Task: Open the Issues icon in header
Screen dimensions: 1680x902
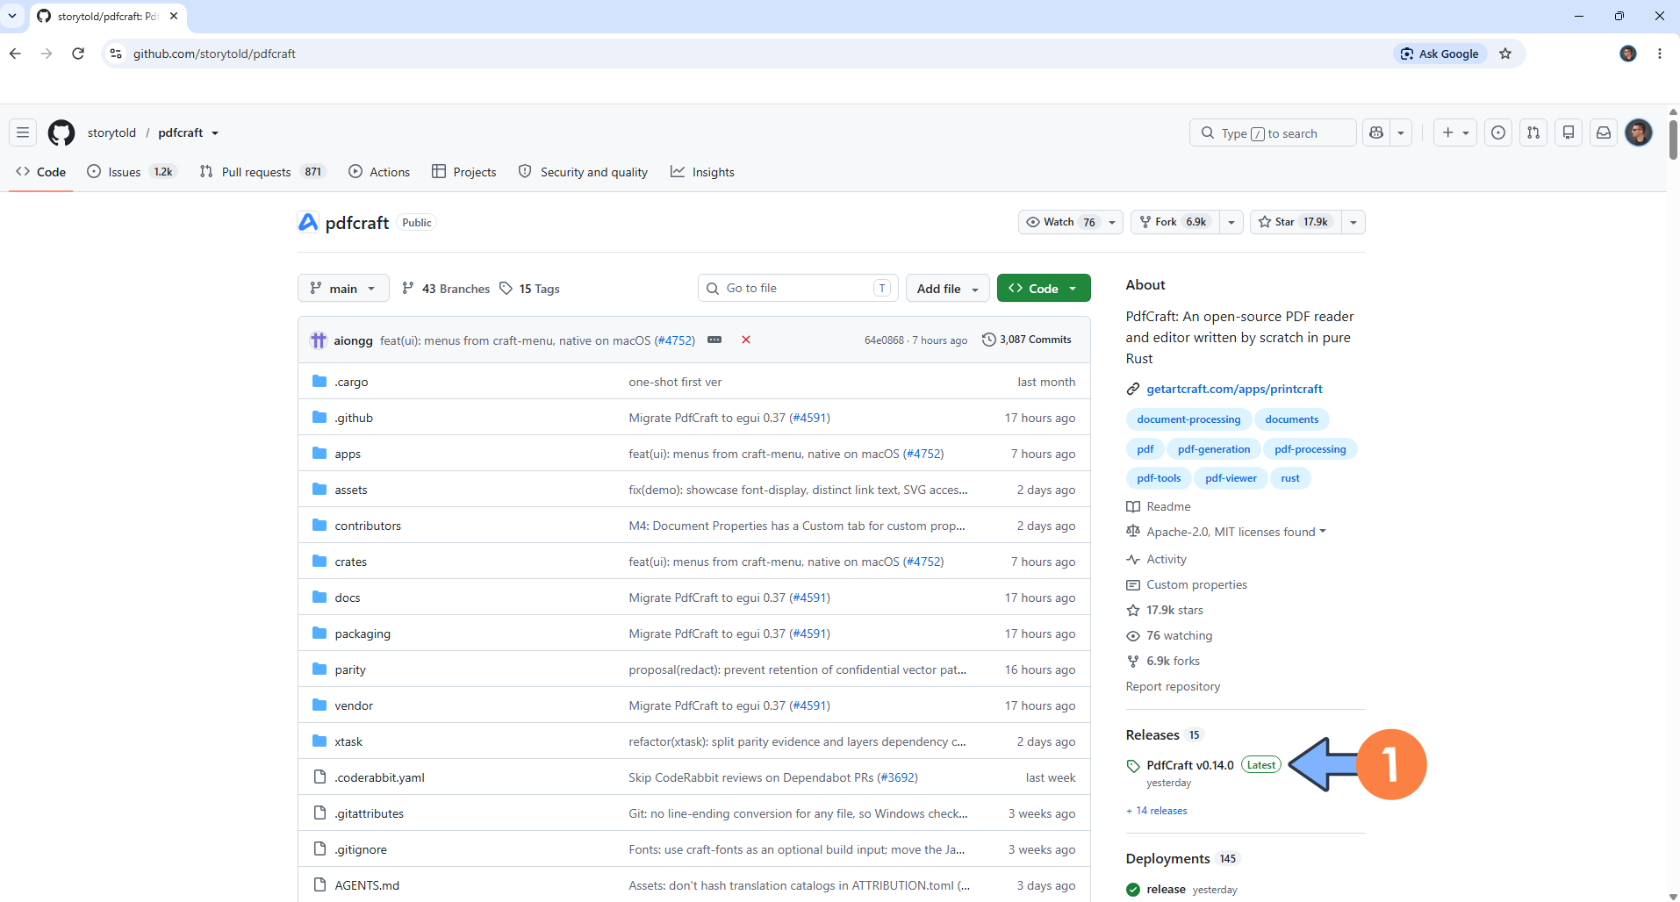Action: pos(1498,132)
